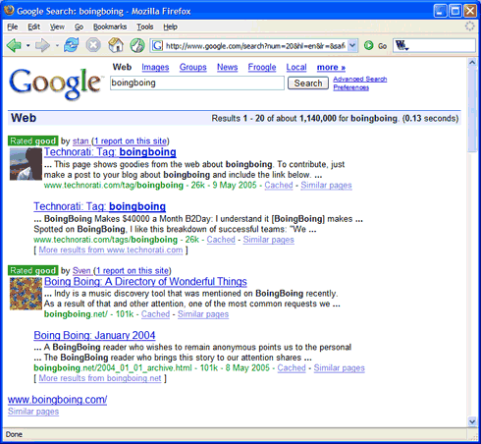Click the stan user thumbnail image
Image resolution: width=481 pixels, height=444 pixels.
click(26, 164)
